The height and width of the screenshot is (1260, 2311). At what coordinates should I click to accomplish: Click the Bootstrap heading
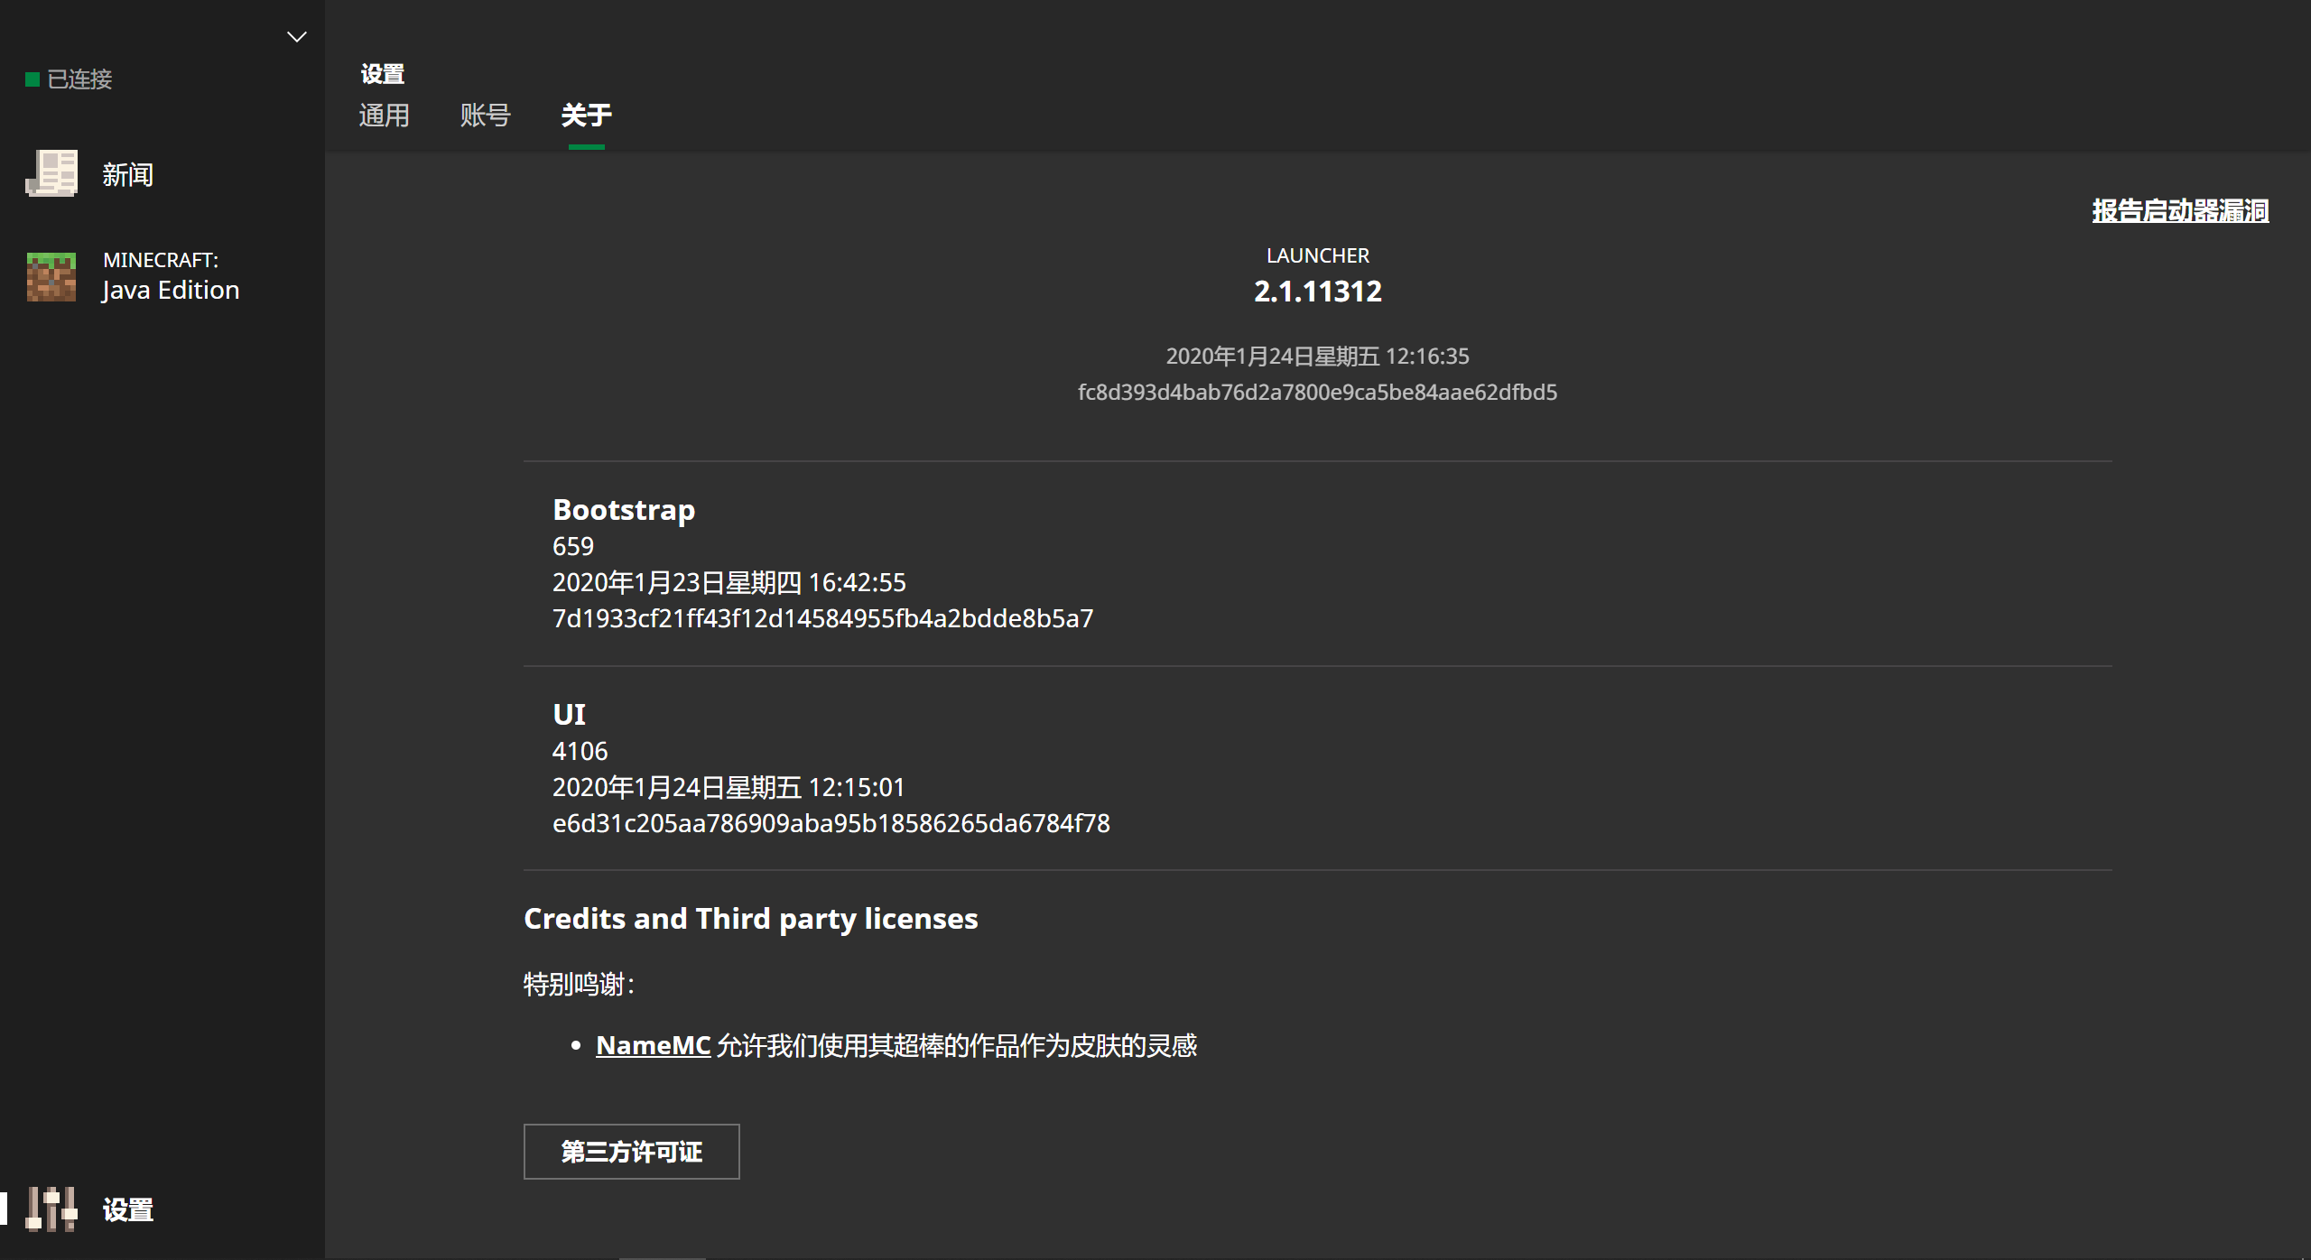(x=624, y=510)
